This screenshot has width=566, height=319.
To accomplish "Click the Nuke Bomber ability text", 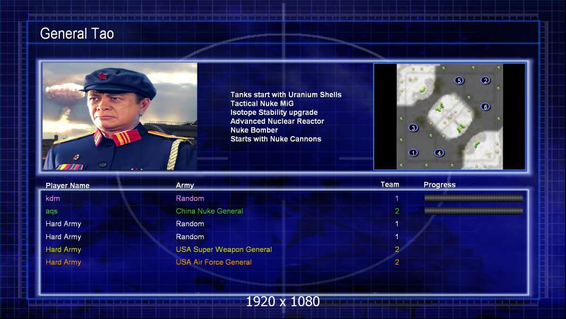I will (254, 130).
